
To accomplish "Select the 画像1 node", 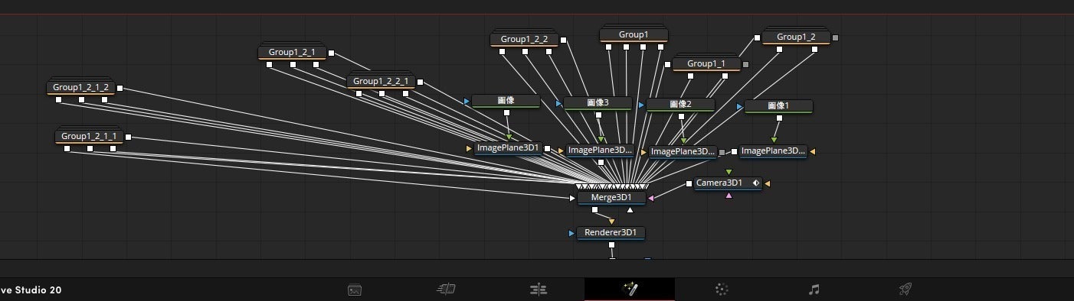I will [x=778, y=106].
